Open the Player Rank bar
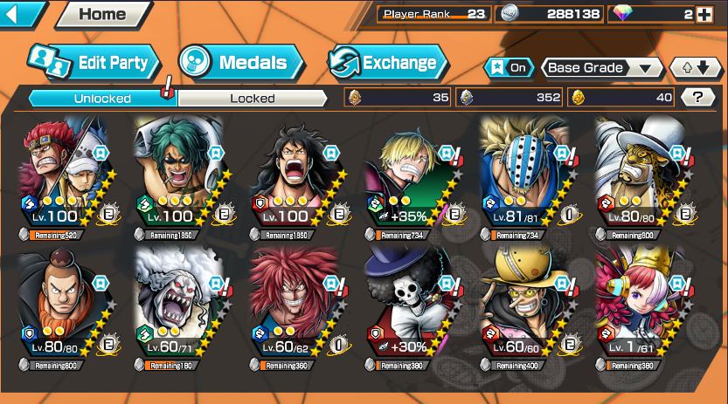728x404 pixels. [433, 14]
